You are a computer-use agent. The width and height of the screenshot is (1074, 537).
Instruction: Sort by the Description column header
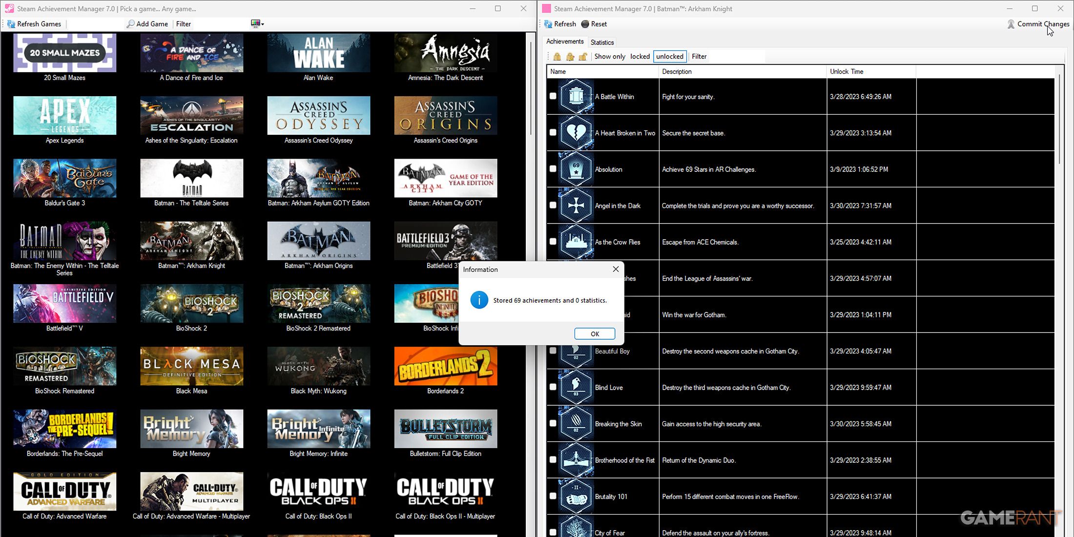(743, 72)
